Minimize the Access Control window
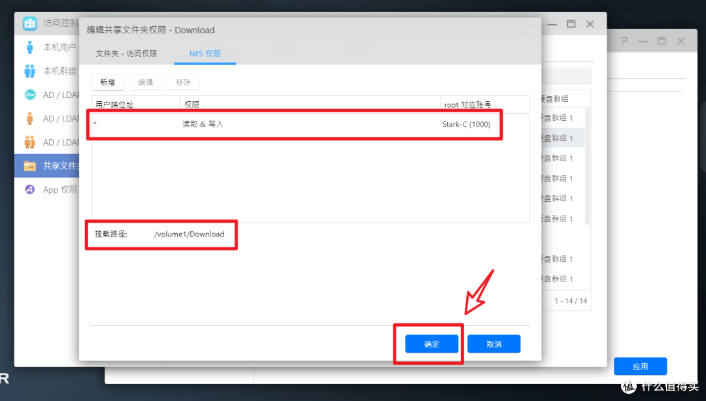 (552, 24)
